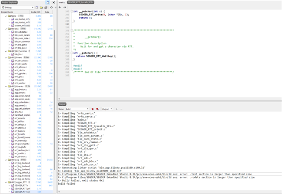Viewport: 282px width, 194px height.
Task: Click the plus icon in Output toolbar
Action: 117,109
